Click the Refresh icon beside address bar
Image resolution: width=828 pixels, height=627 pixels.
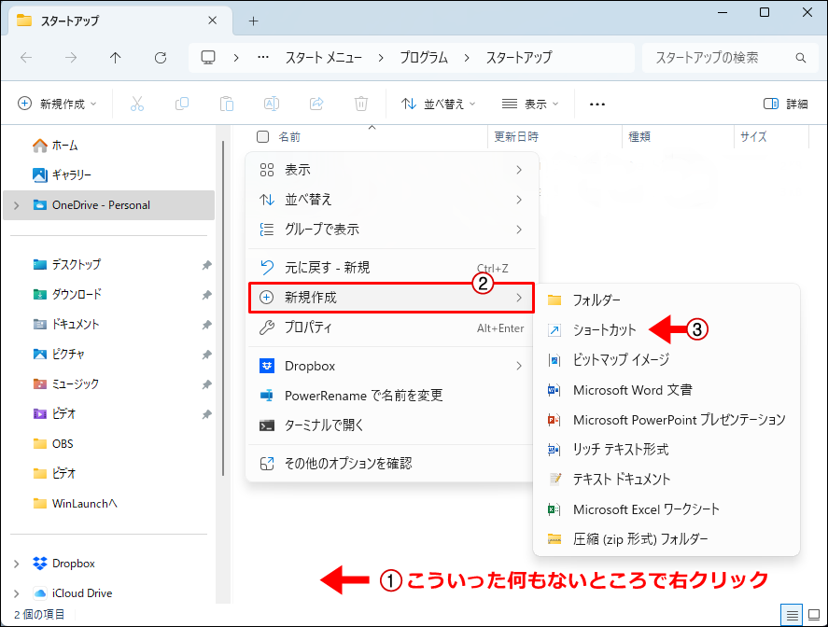161,58
